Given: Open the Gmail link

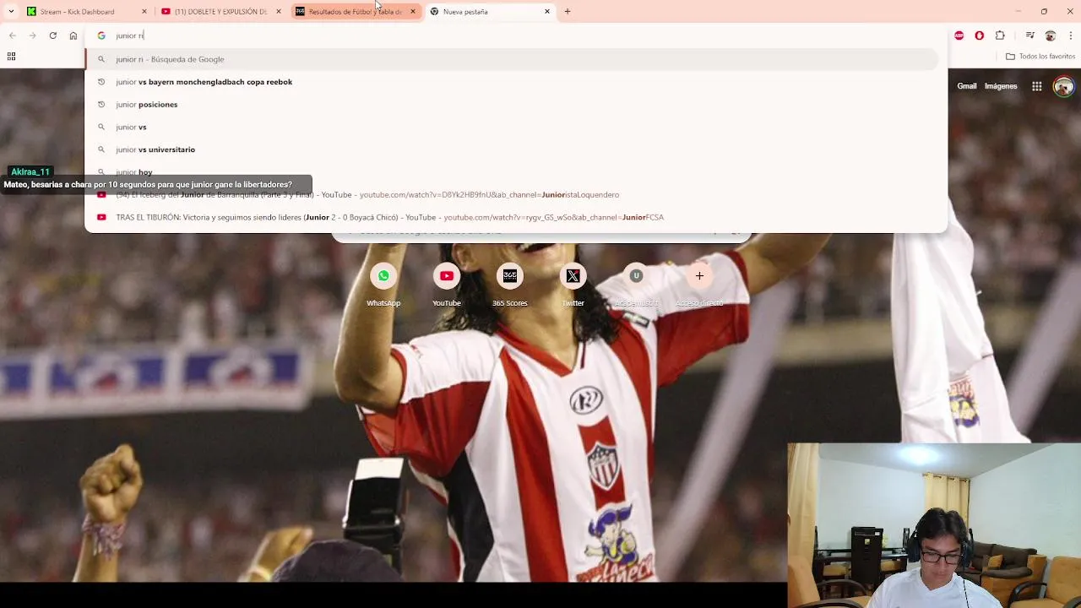Looking at the screenshot, I should point(967,86).
